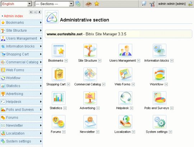Screen dimensions: 194x147
Task: Open dropdown arrow next to Information blocks label
Action: pyautogui.click(x=172, y=61)
